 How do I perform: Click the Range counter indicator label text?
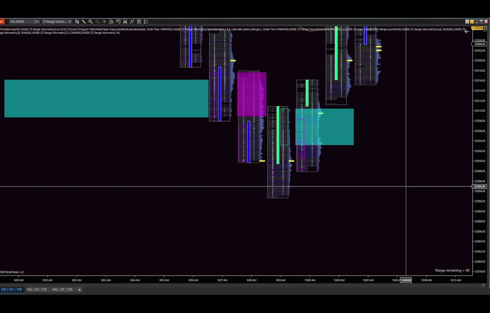410,29
